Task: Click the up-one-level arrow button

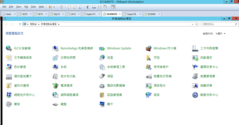Action: (20, 24)
